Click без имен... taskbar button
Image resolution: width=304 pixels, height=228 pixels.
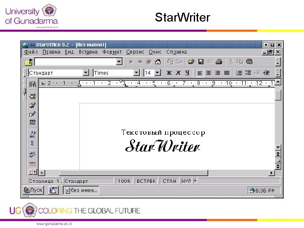[81, 190]
